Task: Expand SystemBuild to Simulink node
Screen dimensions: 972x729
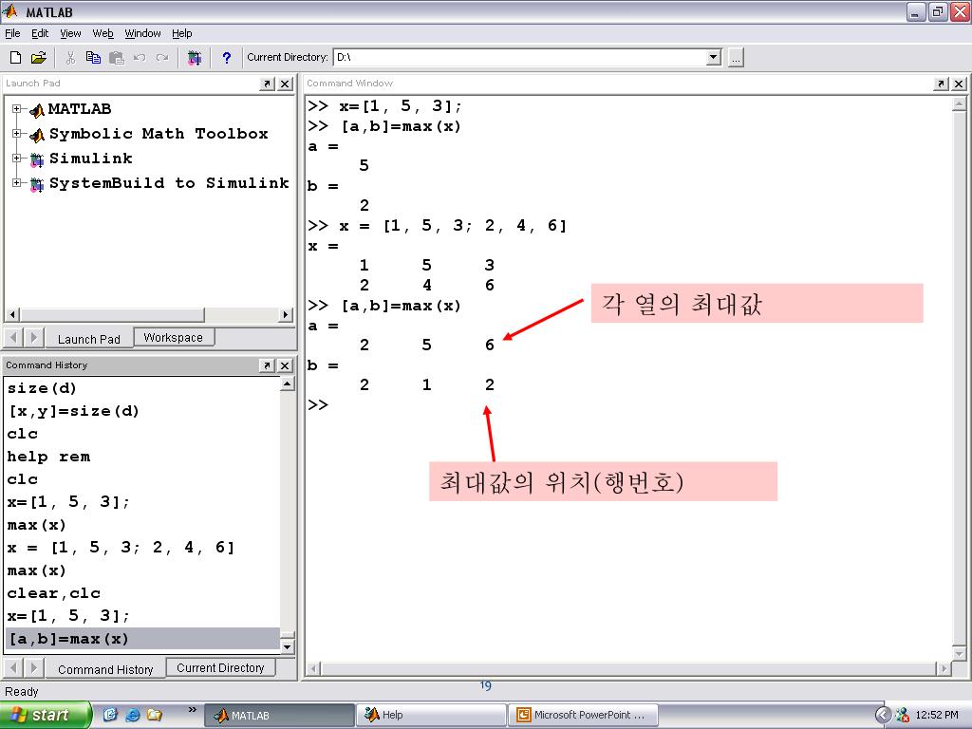Action: [17, 183]
